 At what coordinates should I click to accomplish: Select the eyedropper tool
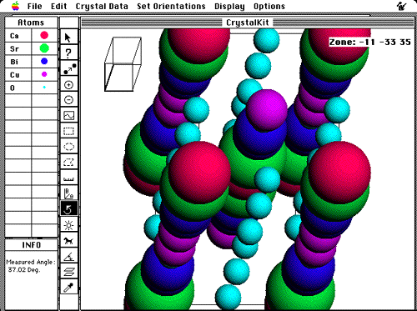pos(68,288)
